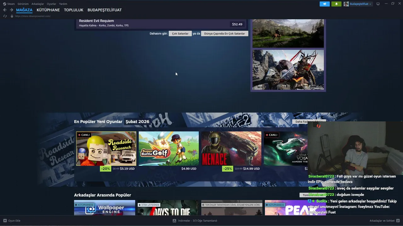The height and width of the screenshot is (226, 403).
Task: Click the -25% discount badge
Action: [x=227, y=169]
